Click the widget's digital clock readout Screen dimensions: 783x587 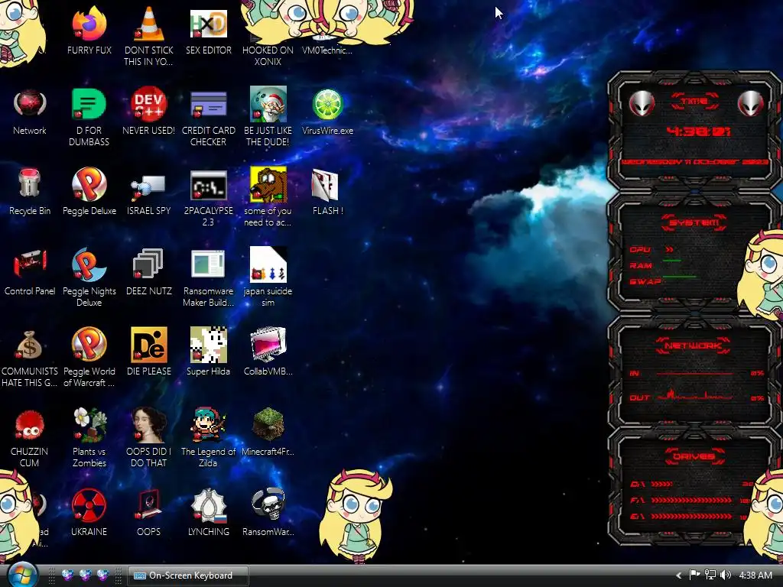(699, 131)
